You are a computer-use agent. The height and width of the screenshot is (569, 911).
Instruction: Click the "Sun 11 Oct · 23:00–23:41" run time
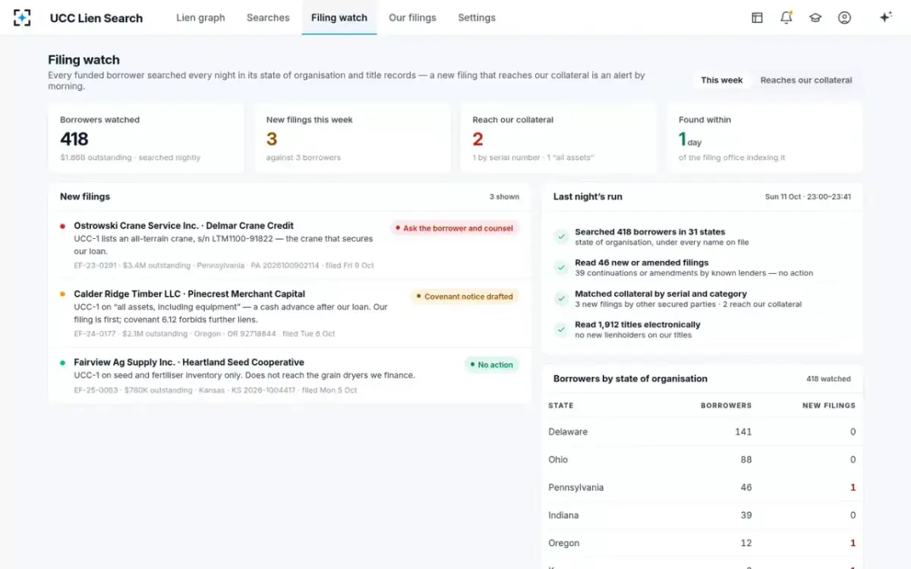coord(808,197)
